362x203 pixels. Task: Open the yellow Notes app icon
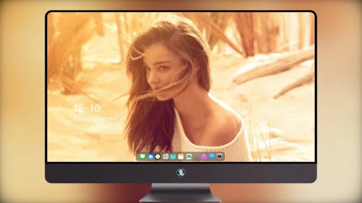pyautogui.click(x=181, y=156)
